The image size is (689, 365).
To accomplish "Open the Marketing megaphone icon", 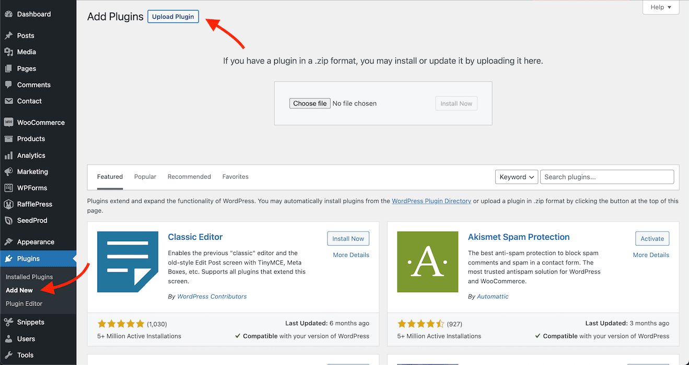I will (8, 172).
